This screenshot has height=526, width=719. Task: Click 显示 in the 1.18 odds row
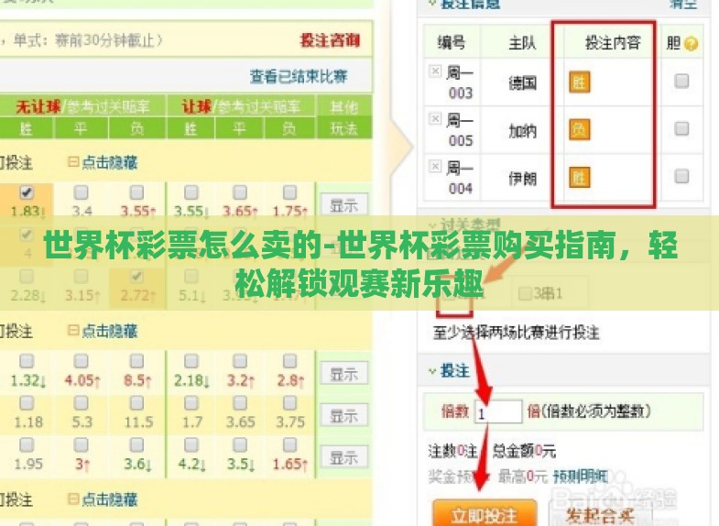343,415
